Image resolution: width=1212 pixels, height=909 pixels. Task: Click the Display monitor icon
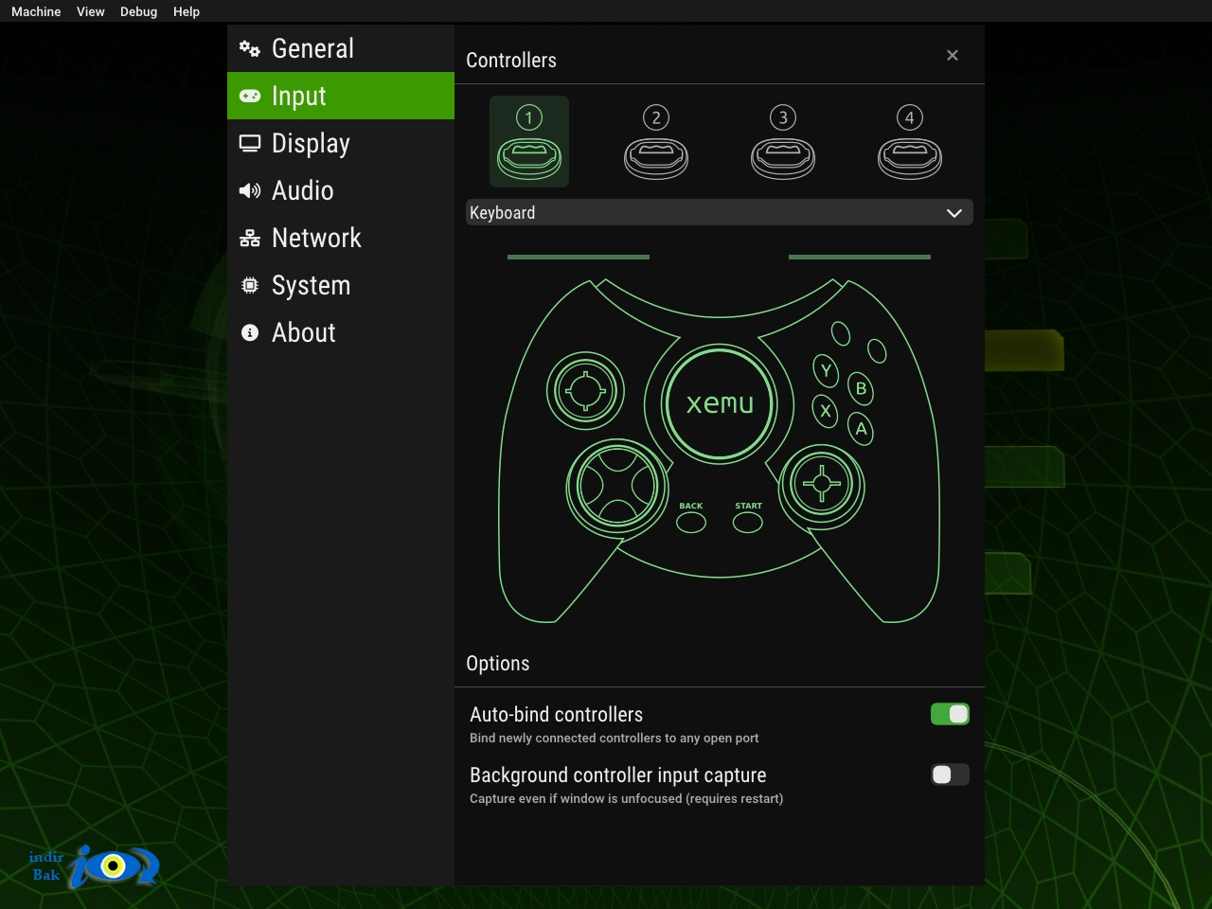250,143
